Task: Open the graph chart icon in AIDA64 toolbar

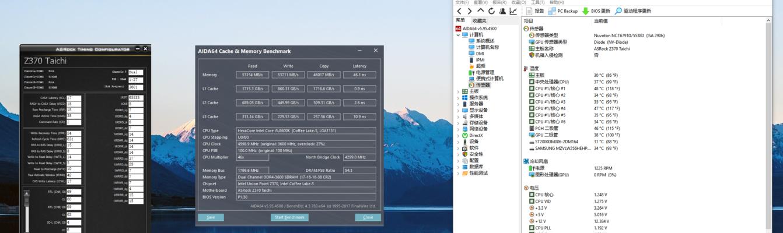Action: pos(513,11)
